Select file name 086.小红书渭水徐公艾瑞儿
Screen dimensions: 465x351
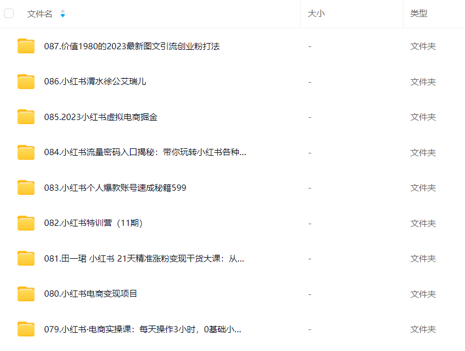(x=95, y=82)
